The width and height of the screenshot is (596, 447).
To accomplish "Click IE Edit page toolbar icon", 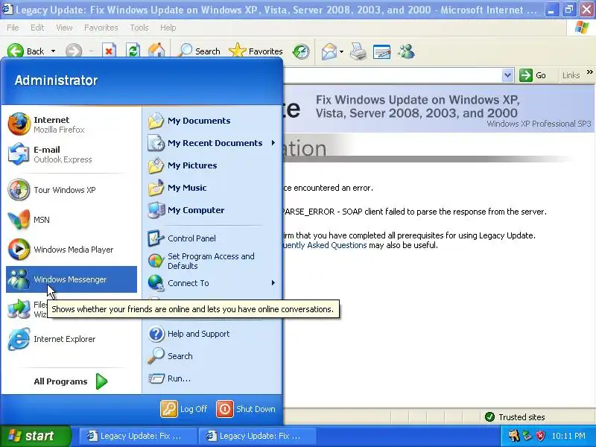I will (x=381, y=51).
